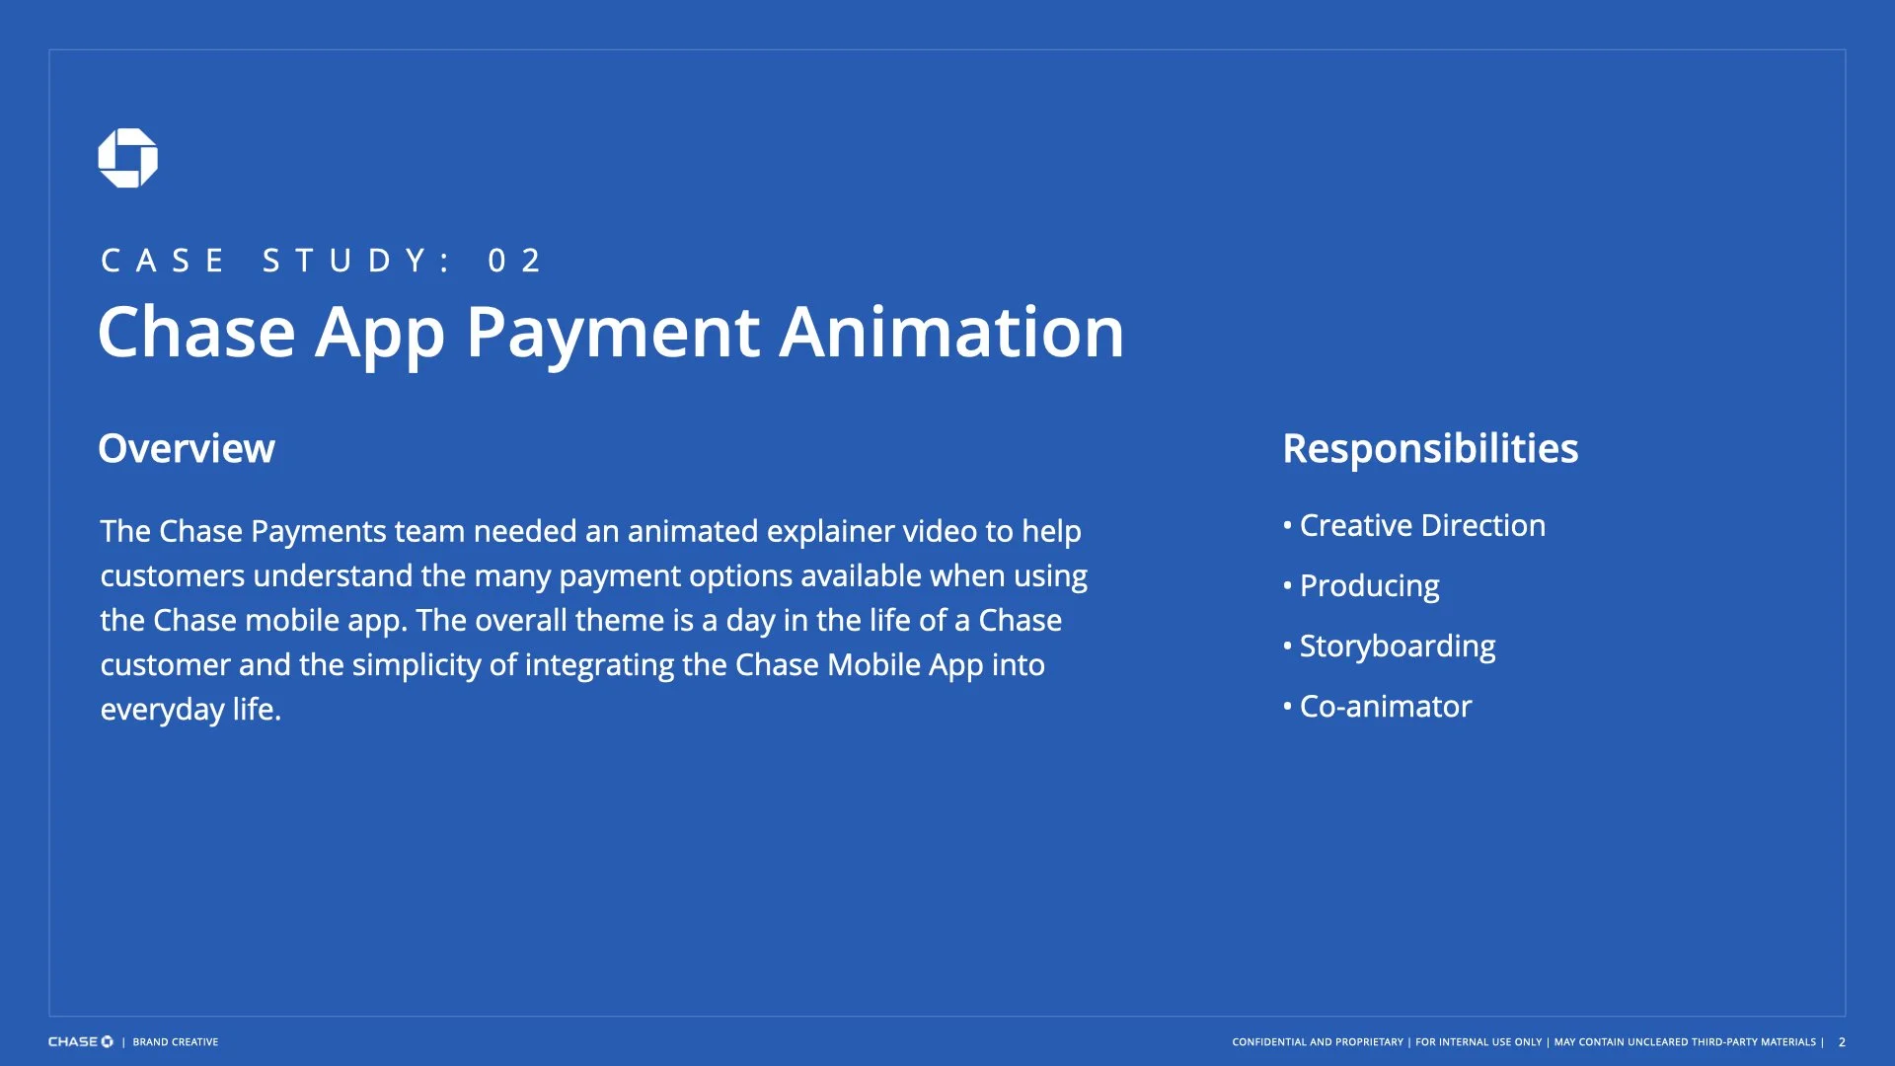Click the 'BRAND CREATIVE' footer label

176,1042
